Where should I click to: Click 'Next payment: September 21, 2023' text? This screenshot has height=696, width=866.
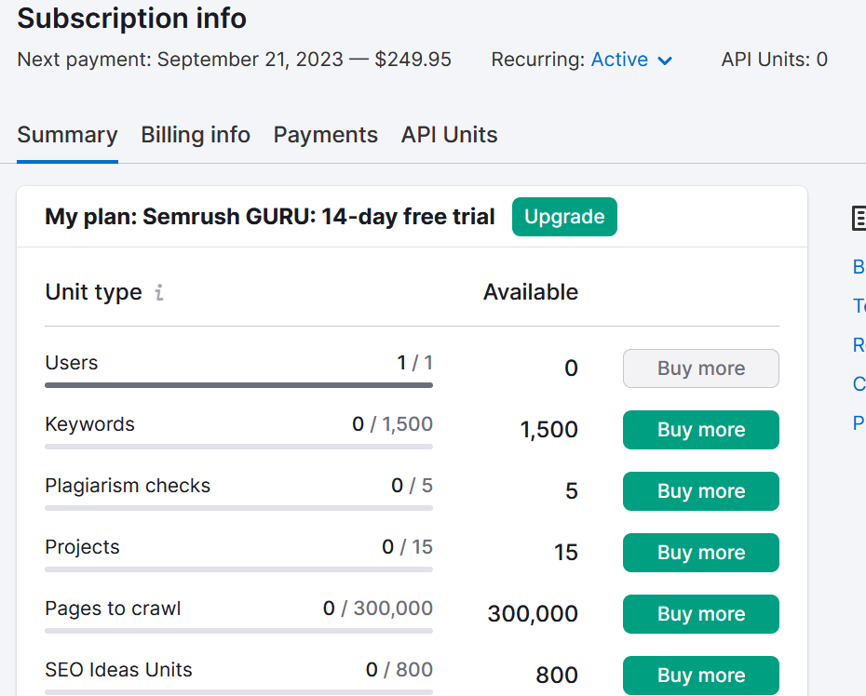(x=180, y=60)
